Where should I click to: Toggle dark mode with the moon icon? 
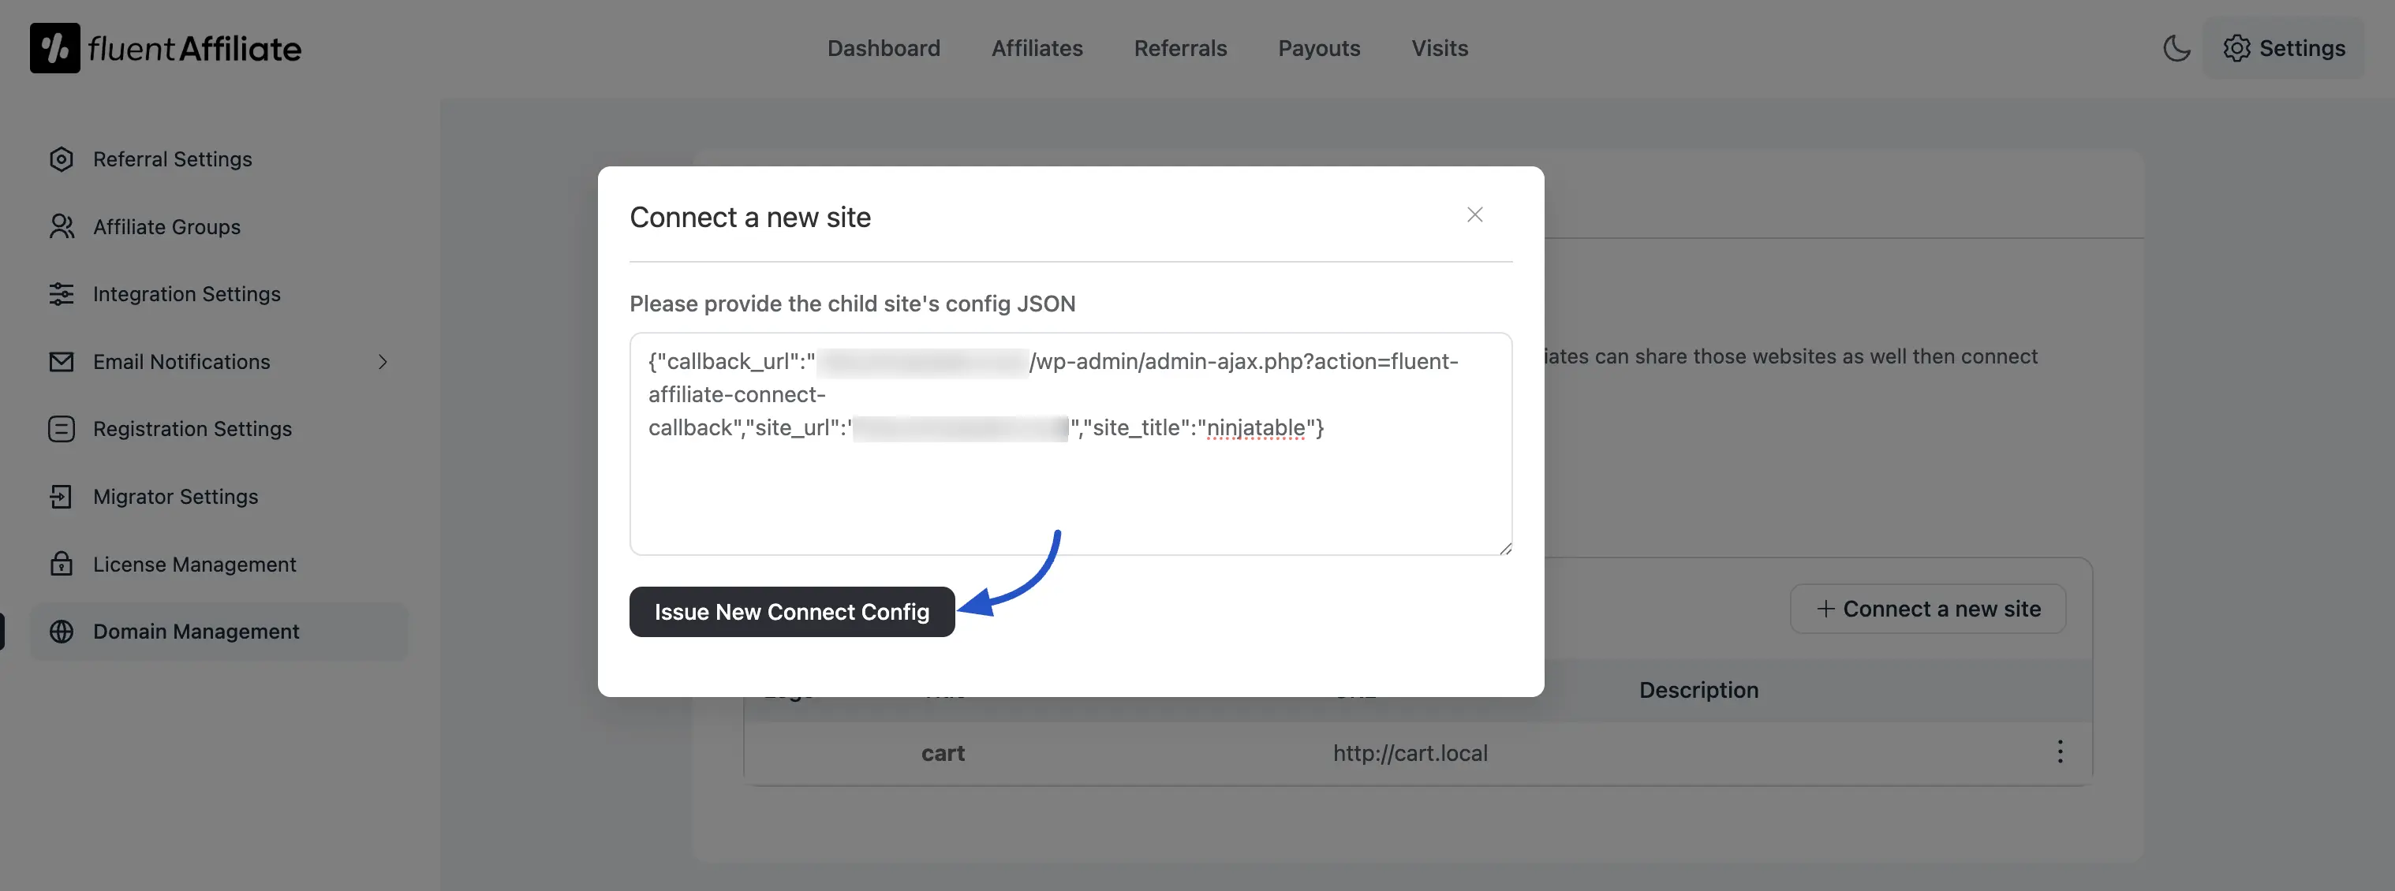point(2176,48)
